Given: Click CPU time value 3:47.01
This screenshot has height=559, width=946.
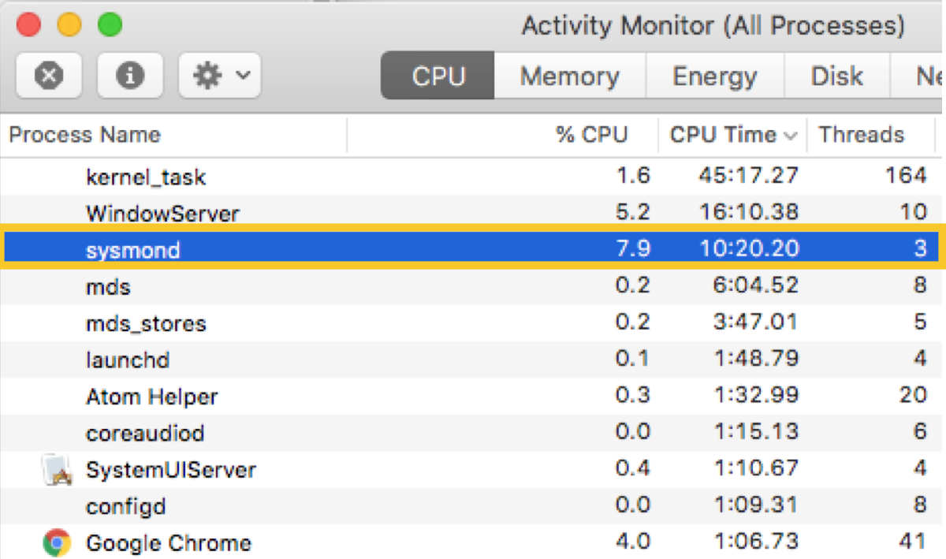Looking at the screenshot, I should pos(754,322).
